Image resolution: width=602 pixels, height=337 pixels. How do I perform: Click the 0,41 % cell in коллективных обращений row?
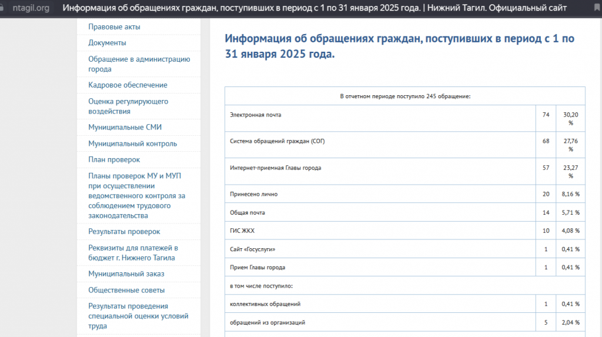570,304
